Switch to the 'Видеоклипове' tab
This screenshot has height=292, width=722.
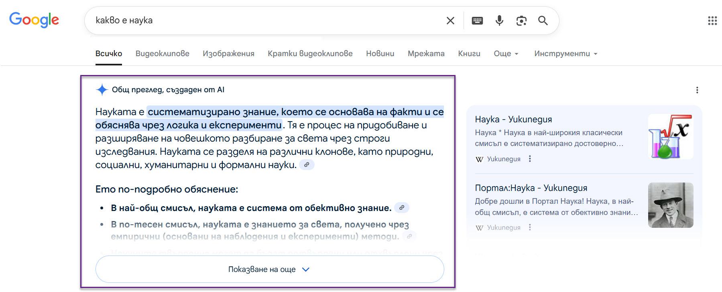point(163,54)
